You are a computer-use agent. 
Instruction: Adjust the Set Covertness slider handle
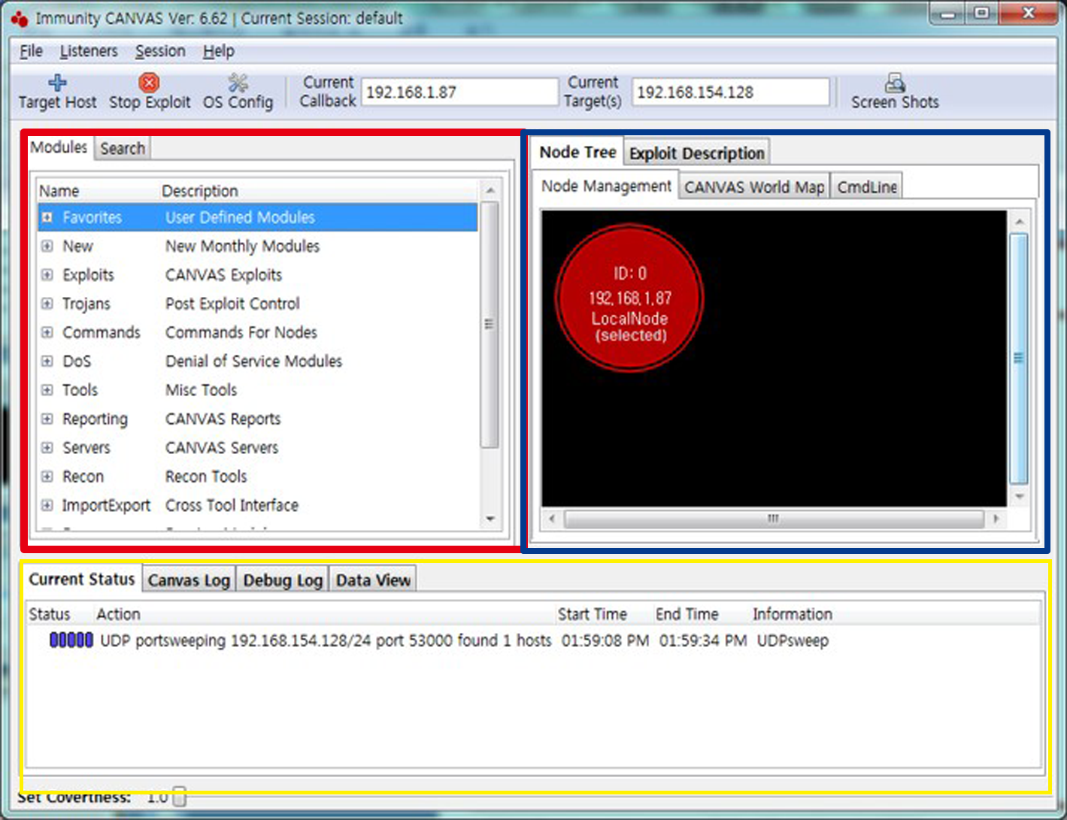179,797
